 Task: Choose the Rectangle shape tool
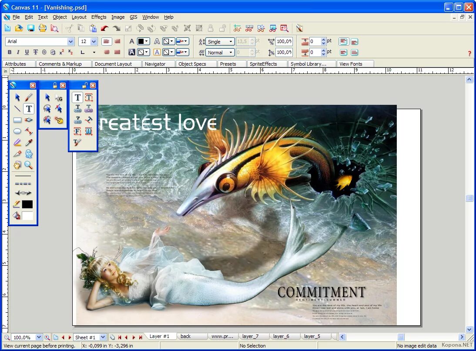coord(17,120)
